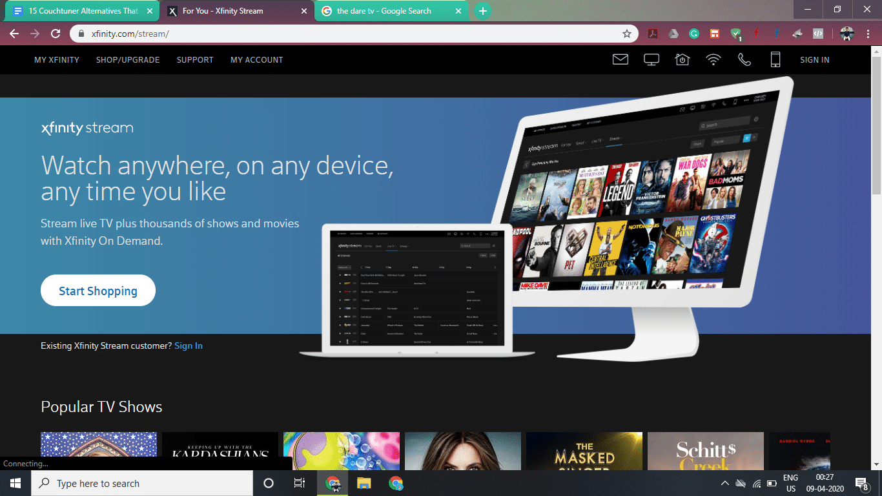This screenshot has height=496, width=882.
Task: Open the red f extension icon
Action: (756, 34)
